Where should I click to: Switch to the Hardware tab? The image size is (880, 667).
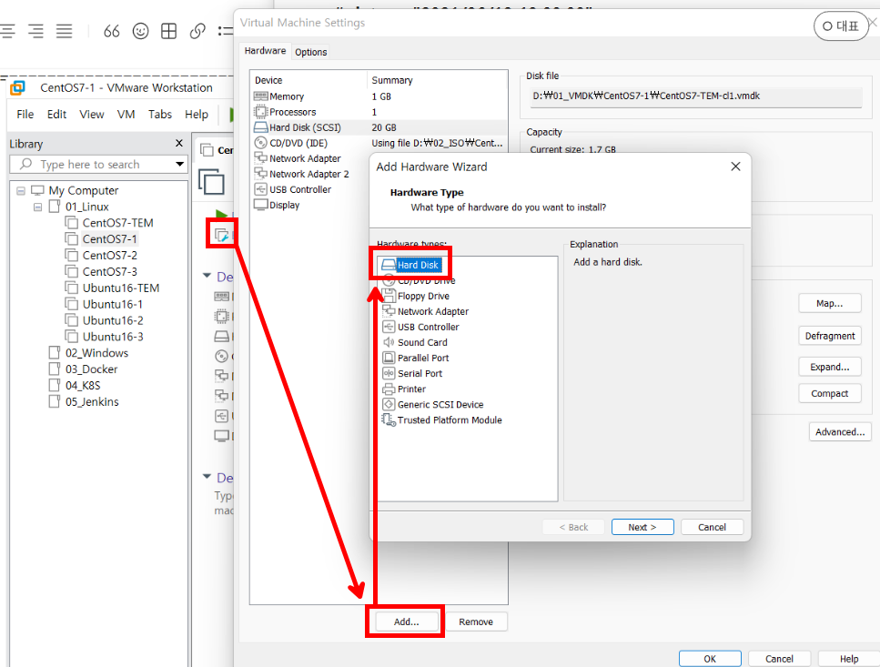coord(265,50)
